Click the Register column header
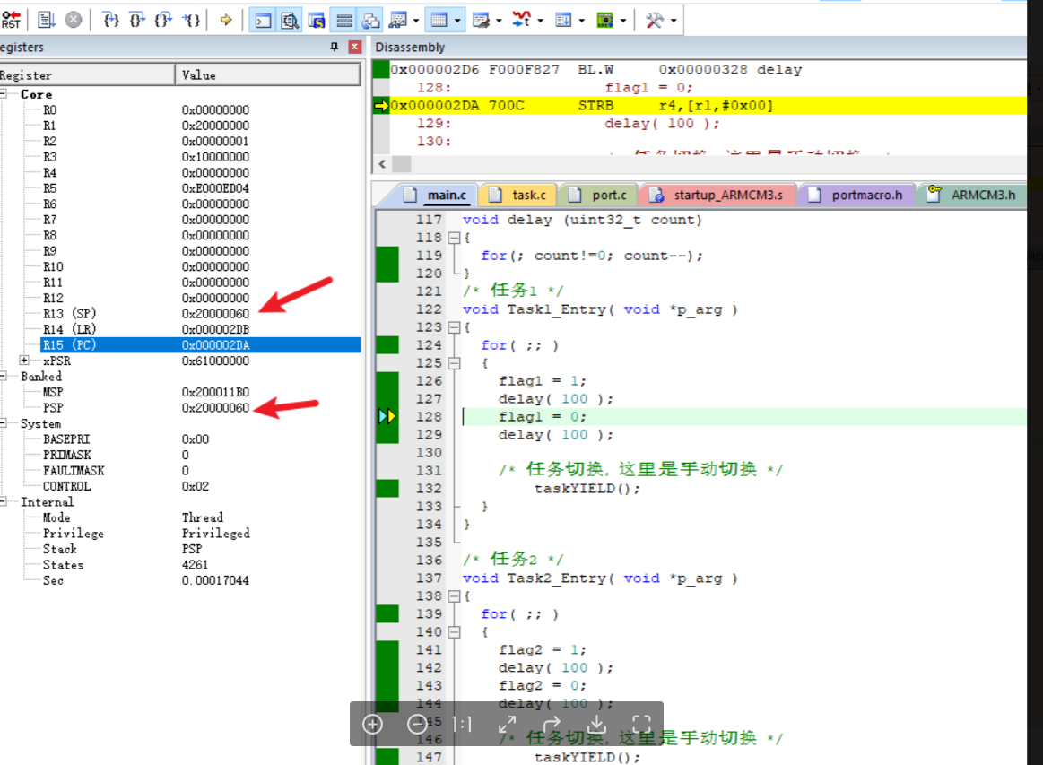Viewport: 1043px width, 765px height. [x=86, y=75]
